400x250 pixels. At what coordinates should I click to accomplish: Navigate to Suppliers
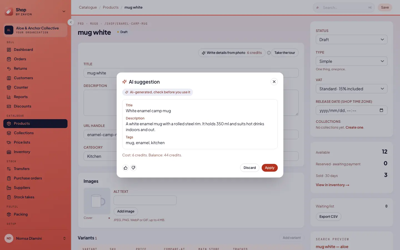point(35,188)
